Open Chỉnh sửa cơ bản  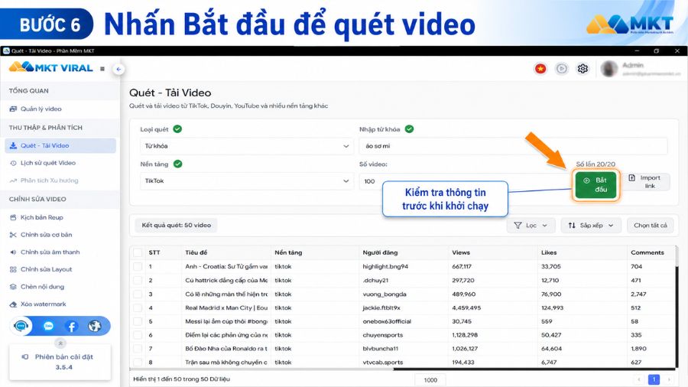pyautogui.click(x=60, y=235)
